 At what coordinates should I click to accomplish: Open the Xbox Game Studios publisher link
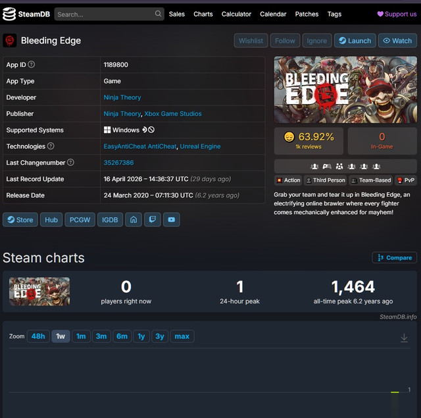tap(173, 114)
